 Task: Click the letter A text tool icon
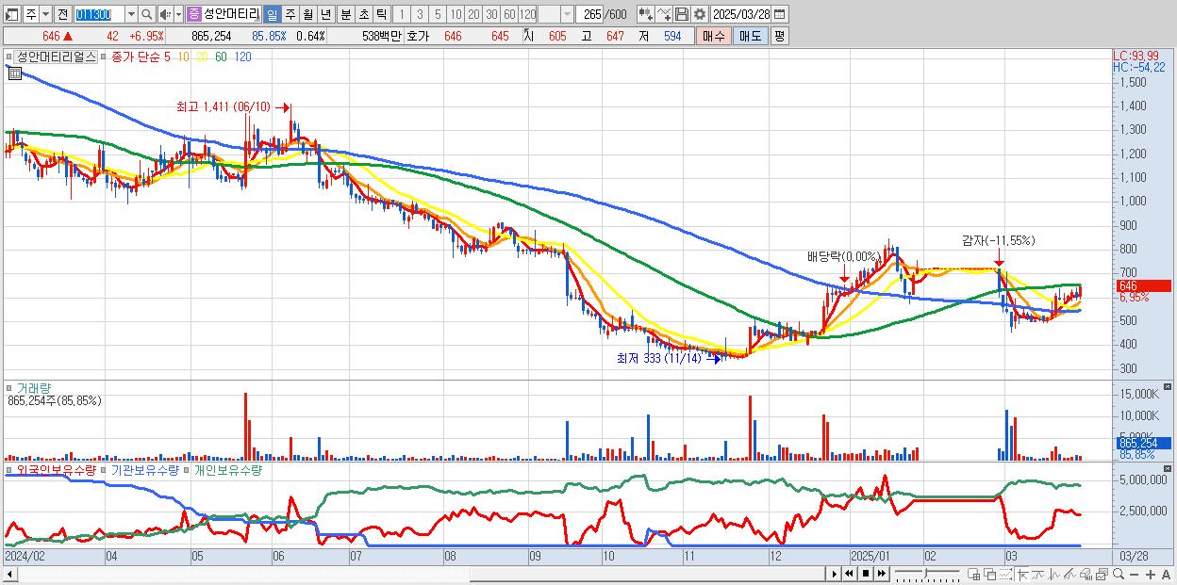(1166, 575)
